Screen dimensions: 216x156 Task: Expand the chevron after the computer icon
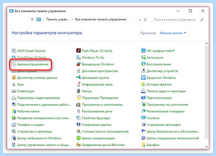click(x=43, y=20)
